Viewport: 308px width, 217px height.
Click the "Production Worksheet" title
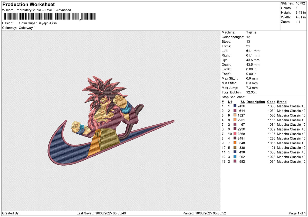(28, 5)
